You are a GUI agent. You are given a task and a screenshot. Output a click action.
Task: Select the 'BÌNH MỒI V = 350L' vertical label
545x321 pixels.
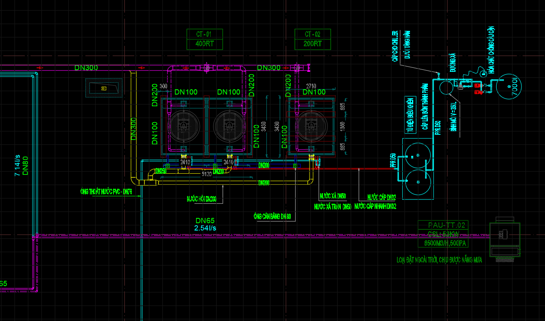point(453,116)
